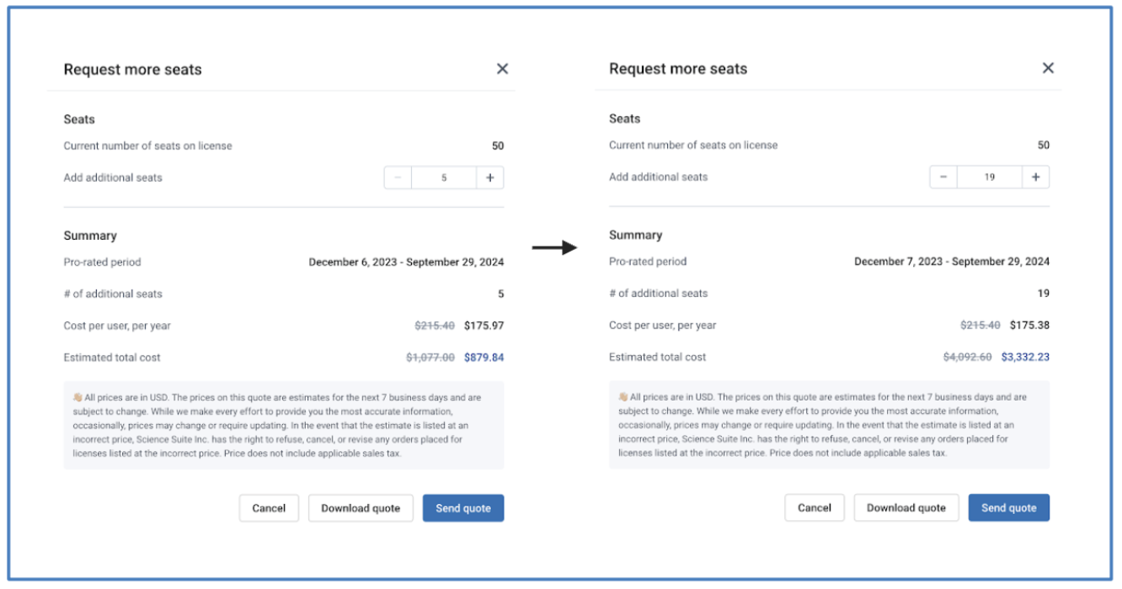Close the left Request more seats dialog
Image resolution: width=1122 pixels, height=589 pixels.
(x=502, y=69)
